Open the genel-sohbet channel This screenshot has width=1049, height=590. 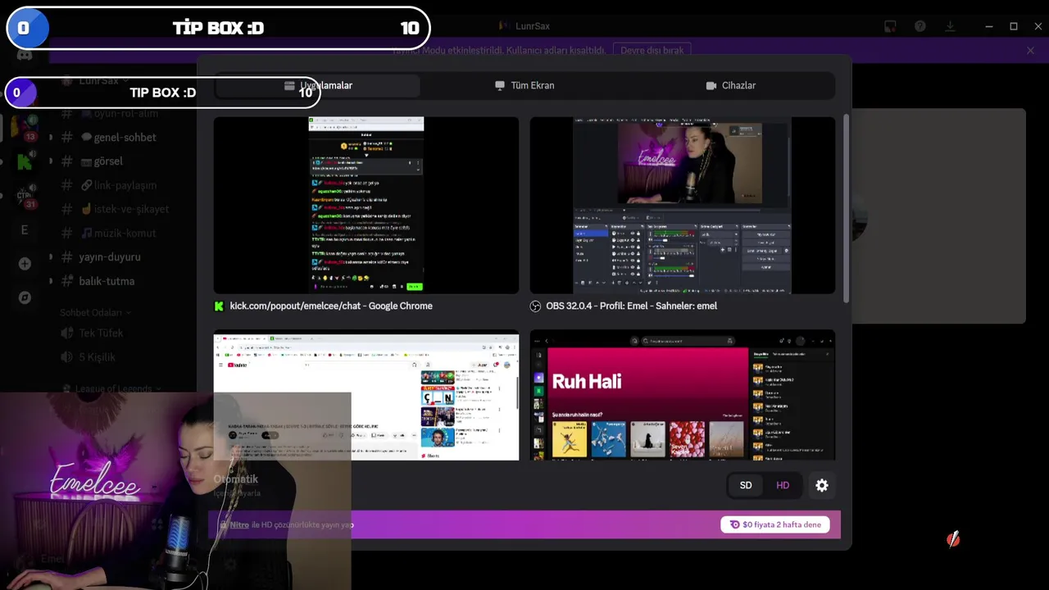(x=125, y=137)
